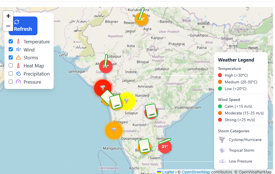Click the Medium temperature orange legend dot
The height and width of the screenshot is (174, 275).
click(220, 82)
